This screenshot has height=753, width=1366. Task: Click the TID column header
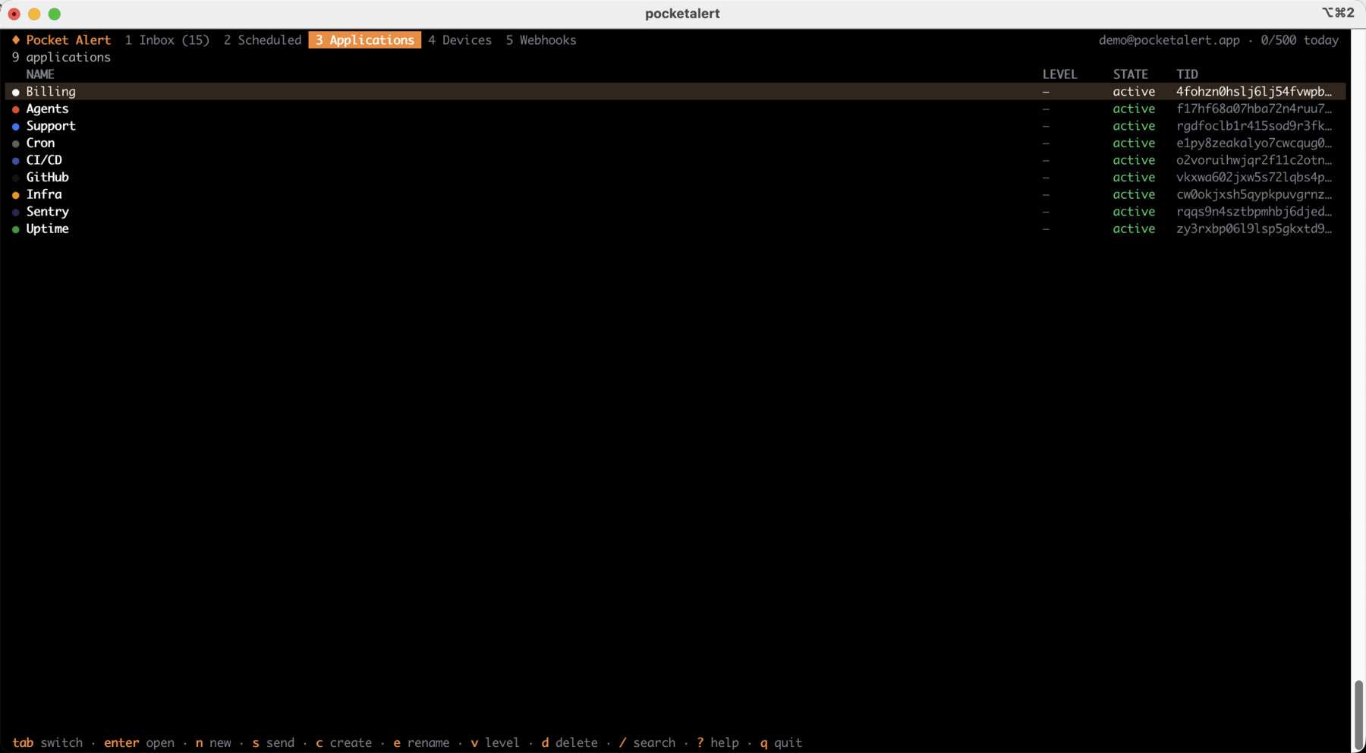(x=1187, y=74)
